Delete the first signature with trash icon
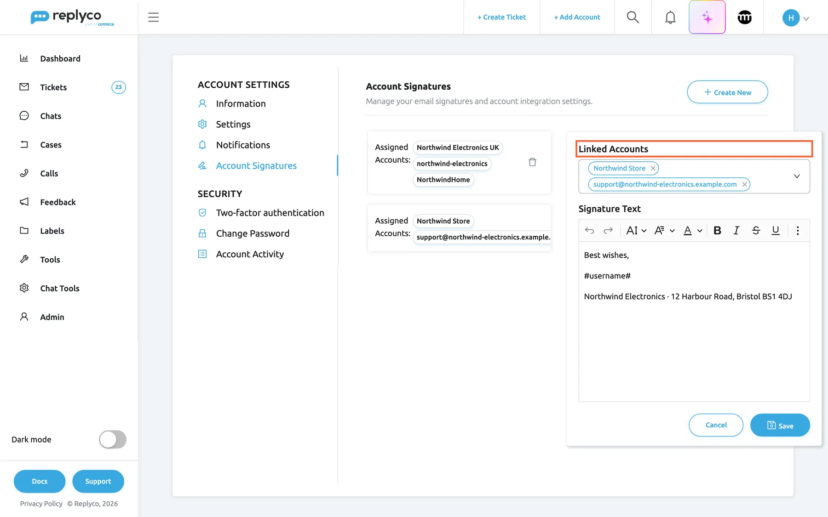Screen dimensions: 828x517 tap(532, 162)
